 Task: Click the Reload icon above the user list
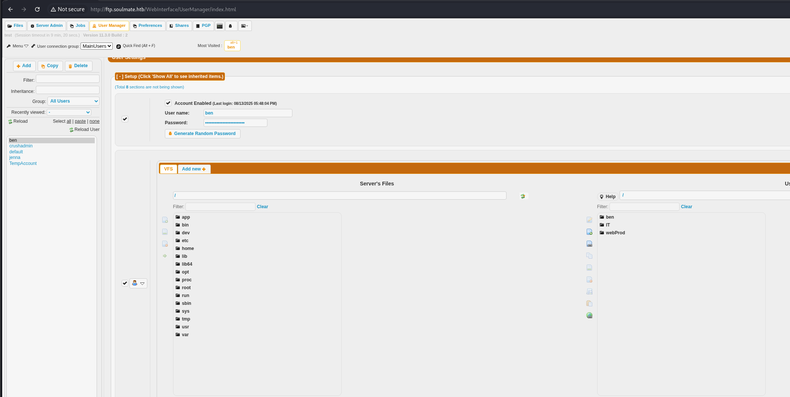(10, 121)
